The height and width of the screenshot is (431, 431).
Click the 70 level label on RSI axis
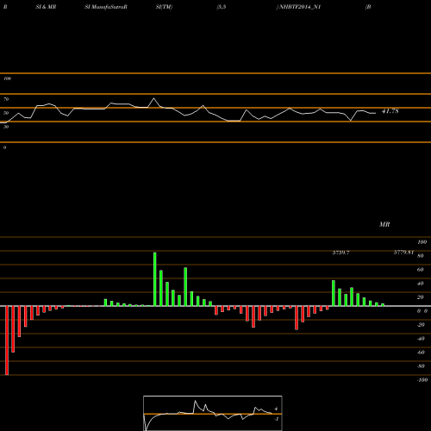6,99
